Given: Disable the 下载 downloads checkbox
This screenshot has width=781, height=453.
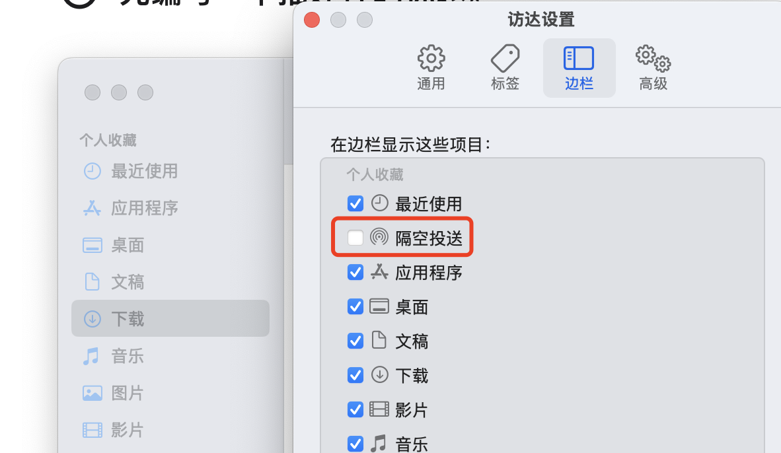Looking at the screenshot, I should pyautogui.click(x=355, y=375).
